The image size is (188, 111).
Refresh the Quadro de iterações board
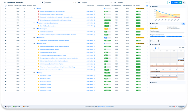coord(5,2)
